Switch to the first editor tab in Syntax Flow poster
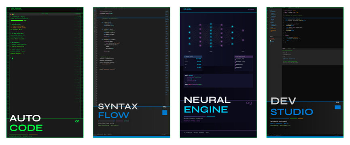The width and height of the screenshot is (350, 145). [x=99, y=8]
